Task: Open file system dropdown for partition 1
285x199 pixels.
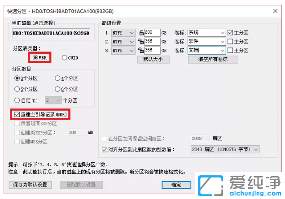Action: (x=132, y=33)
